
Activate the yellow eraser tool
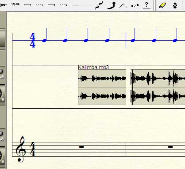162,5
